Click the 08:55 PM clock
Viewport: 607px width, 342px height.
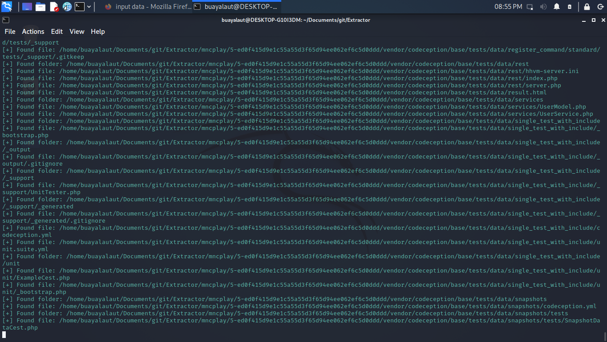(x=508, y=7)
